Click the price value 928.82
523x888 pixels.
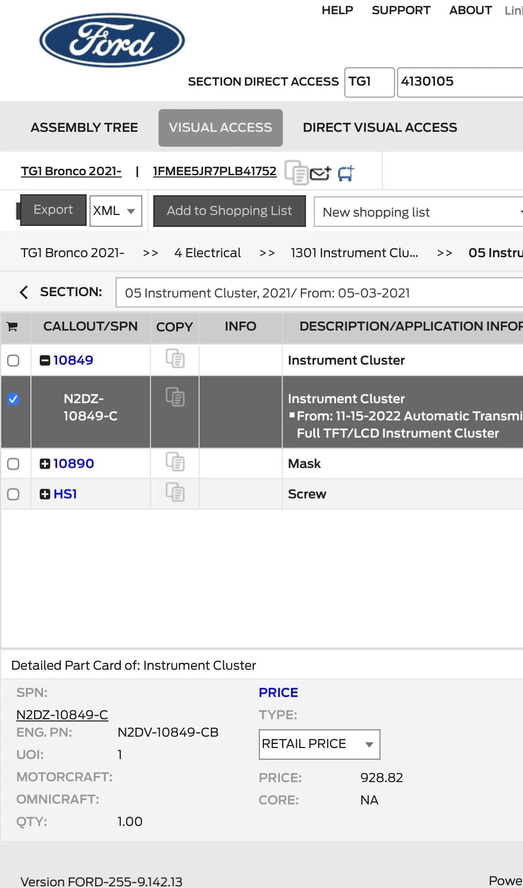(382, 778)
